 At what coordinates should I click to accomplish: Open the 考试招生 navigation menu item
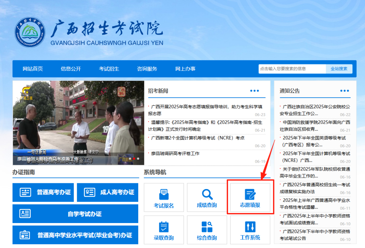(x=109, y=69)
